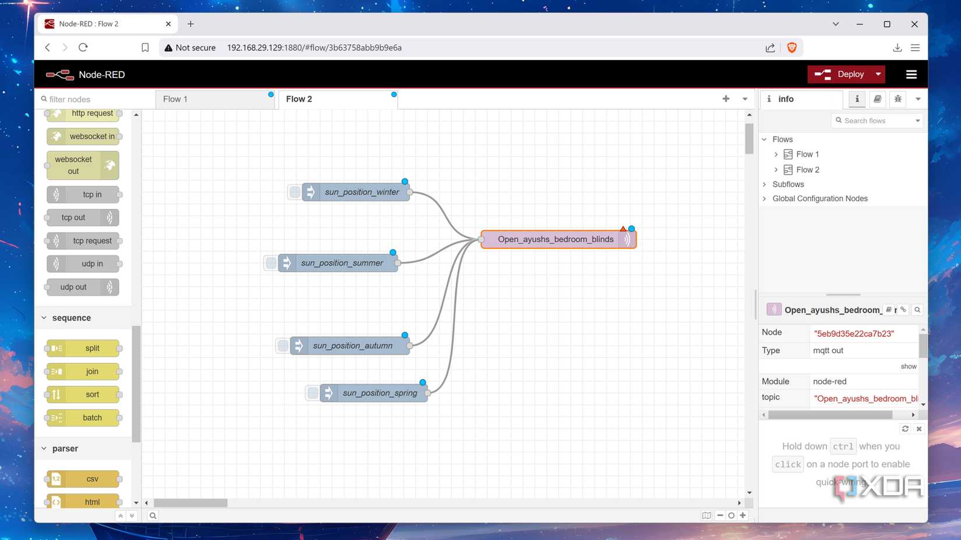
Task: Open the debug messages sidebar (bug icon)
Action: 898,99
